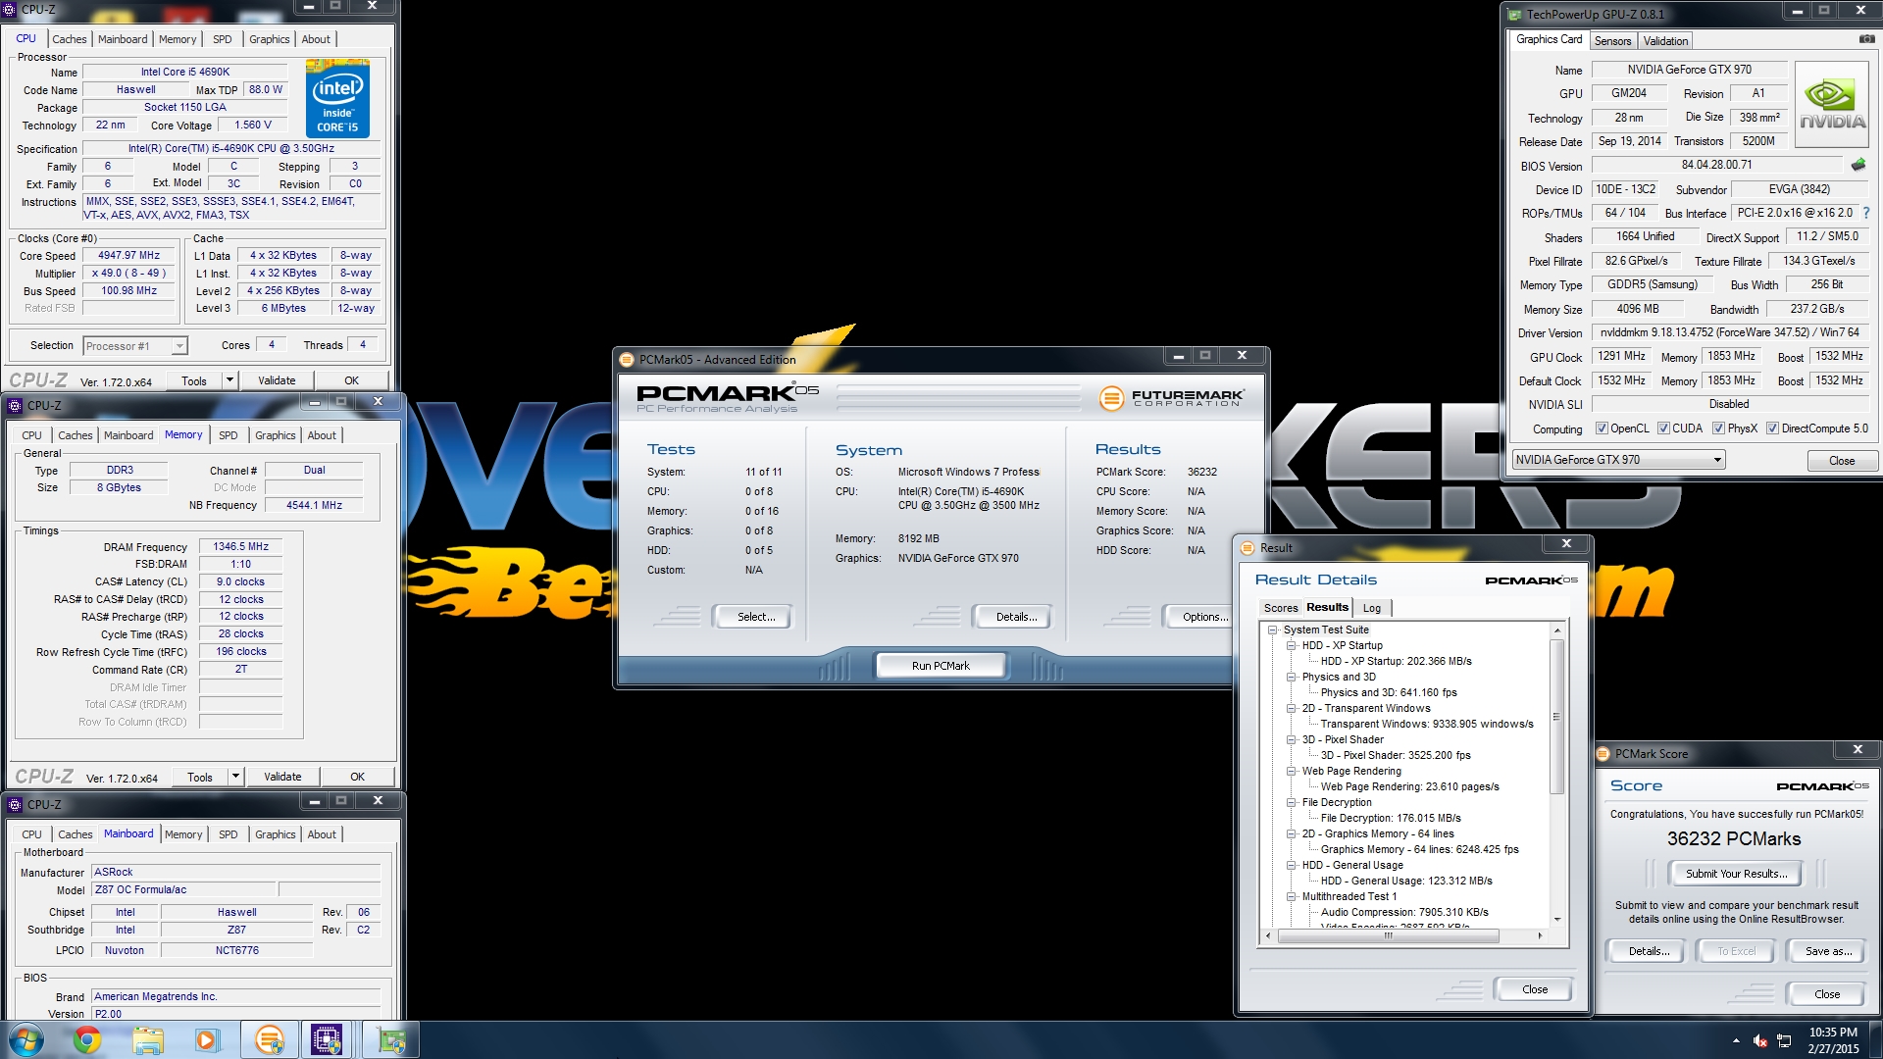This screenshot has height=1059, width=1883.
Task: Select Physics and 3D: 641.160 fps result row
Action: click(1389, 693)
